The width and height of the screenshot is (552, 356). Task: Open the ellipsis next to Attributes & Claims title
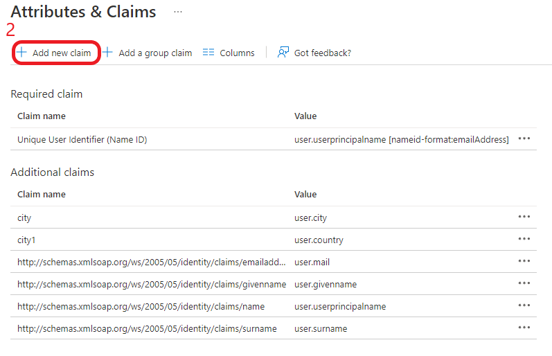point(178,12)
